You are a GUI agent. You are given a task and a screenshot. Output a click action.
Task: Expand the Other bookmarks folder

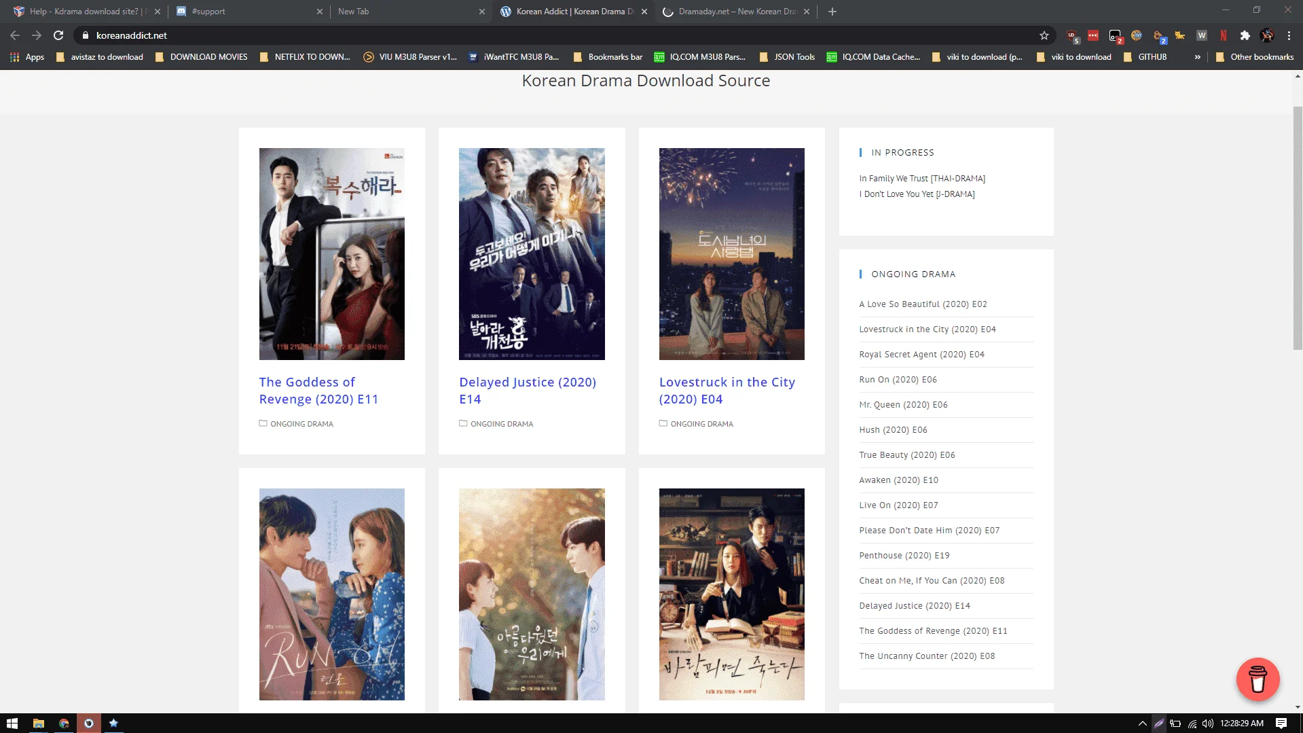coord(1255,57)
